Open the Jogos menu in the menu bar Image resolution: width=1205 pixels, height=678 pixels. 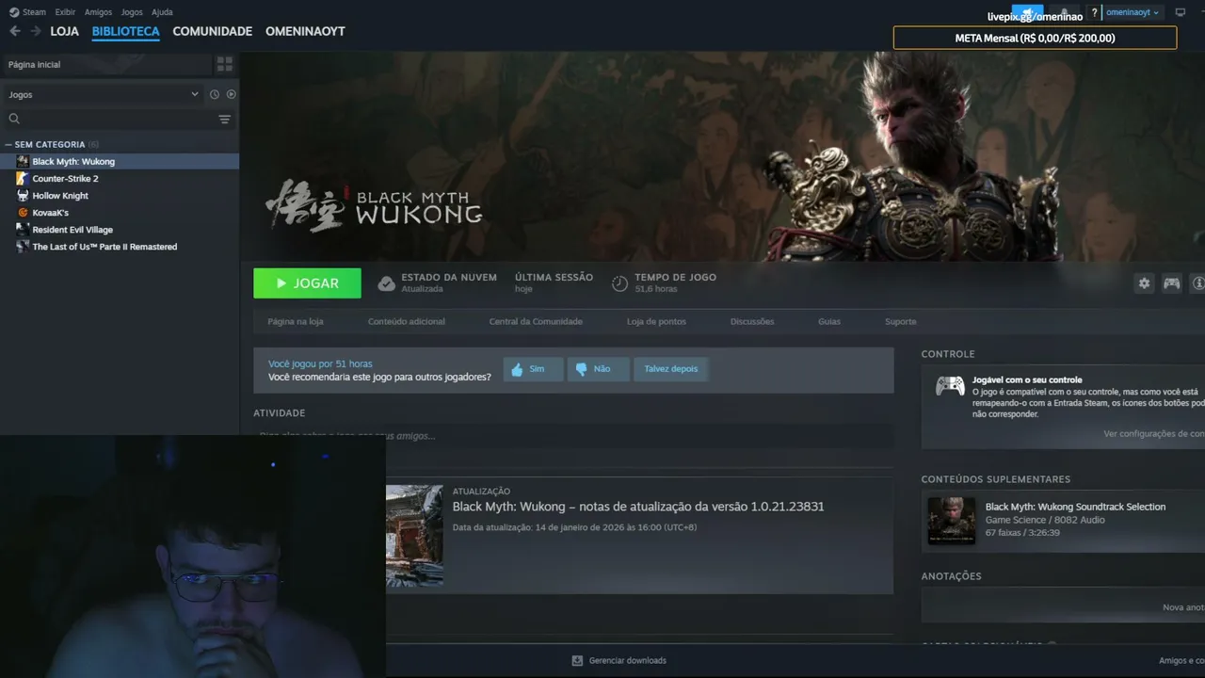pyautogui.click(x=132, y=12)
